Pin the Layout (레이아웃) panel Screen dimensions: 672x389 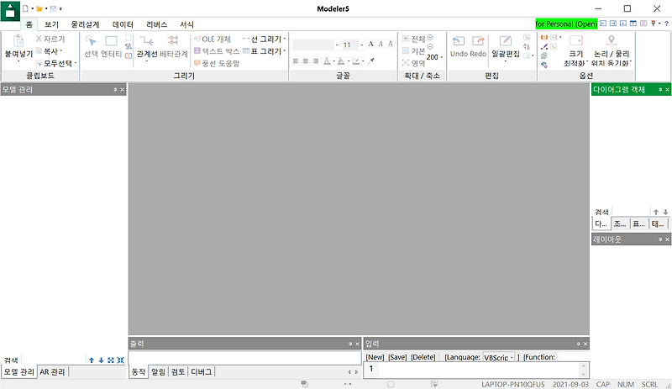click(x=660, y=239)
